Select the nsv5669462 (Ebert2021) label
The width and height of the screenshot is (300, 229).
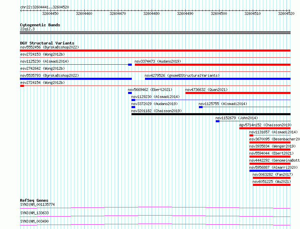(x=150, y=90)
